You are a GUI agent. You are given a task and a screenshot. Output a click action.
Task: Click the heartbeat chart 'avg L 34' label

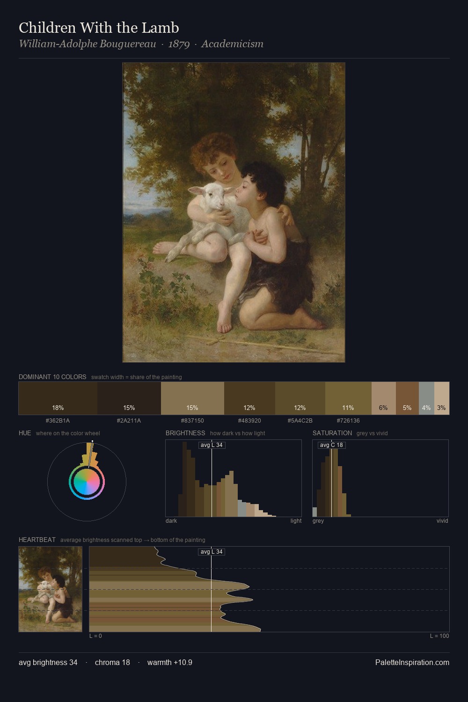(212, 552)
